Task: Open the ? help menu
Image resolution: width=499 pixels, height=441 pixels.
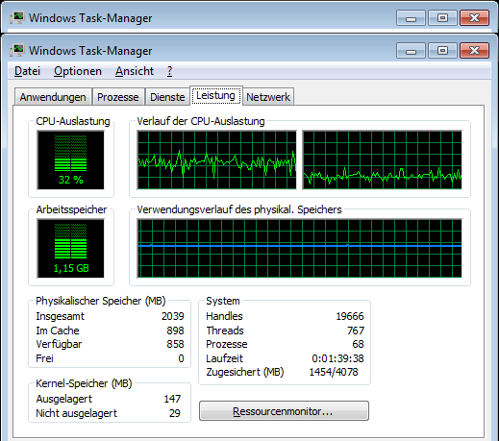Action: pyautogui.click(x=169, y=71)
